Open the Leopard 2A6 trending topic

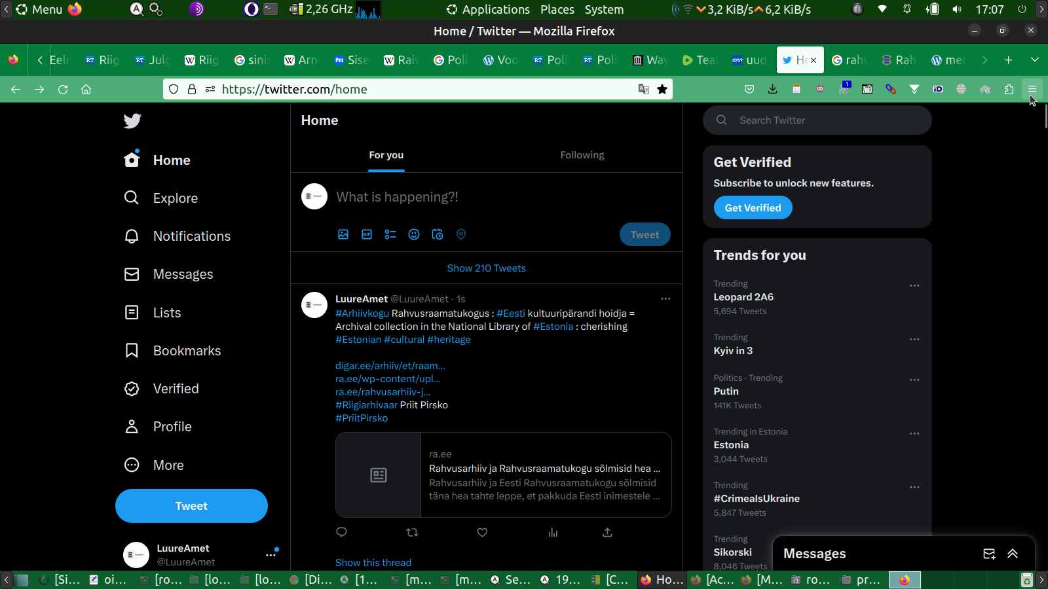[x=743, y=297]
